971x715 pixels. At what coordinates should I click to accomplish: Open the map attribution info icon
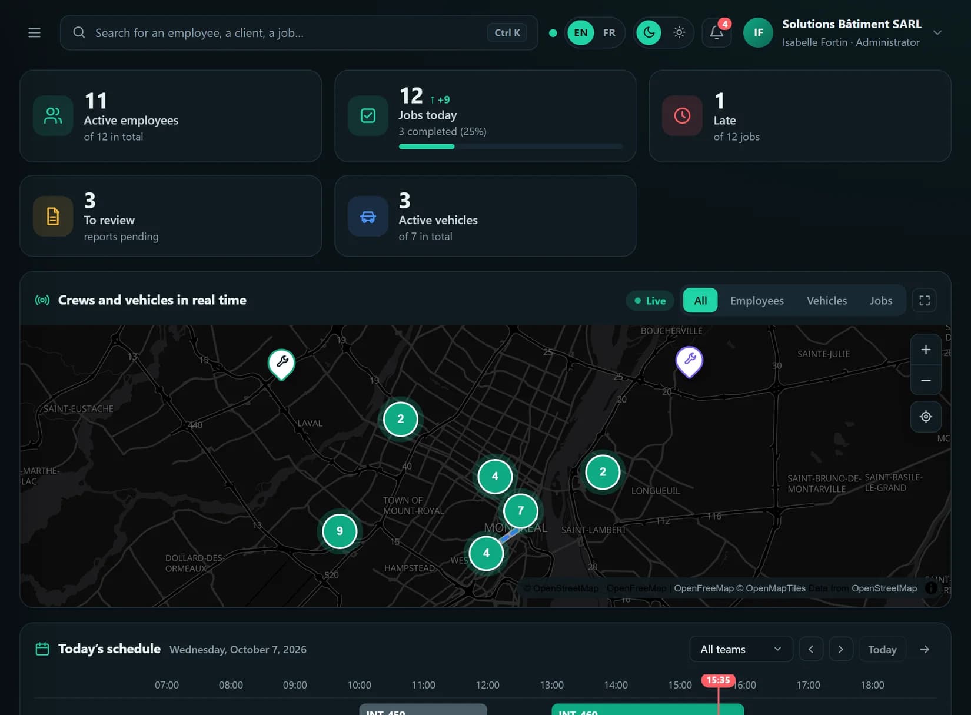pyautogui.click(x=931, y=588)
